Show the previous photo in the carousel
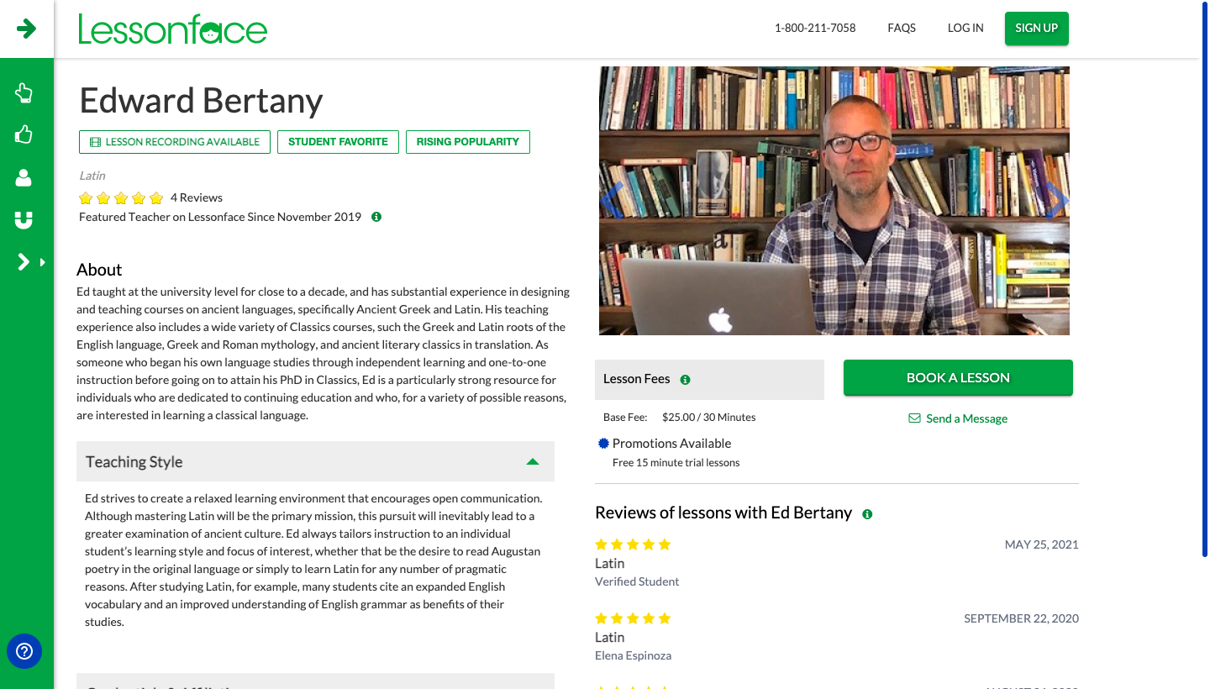Screen dimensions: 1210x689 pyautogui.click(x=613, y=200)
